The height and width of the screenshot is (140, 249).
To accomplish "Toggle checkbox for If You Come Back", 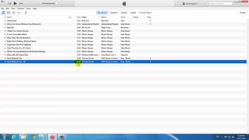I will tap(5, 35).
